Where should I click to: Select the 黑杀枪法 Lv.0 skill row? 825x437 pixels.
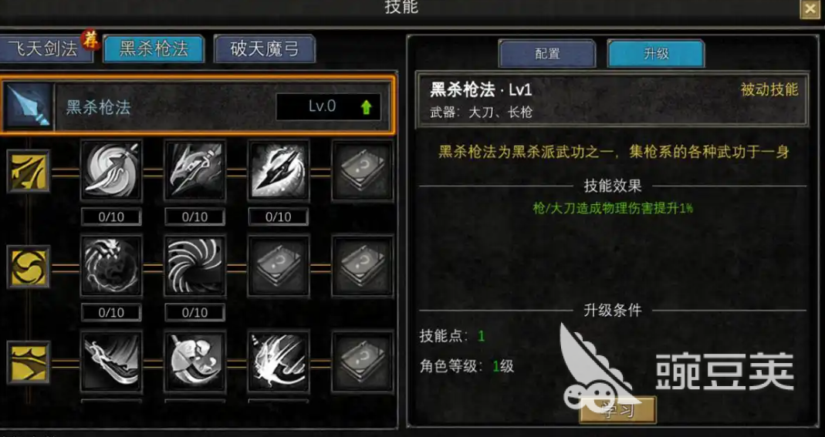(196, 106)
